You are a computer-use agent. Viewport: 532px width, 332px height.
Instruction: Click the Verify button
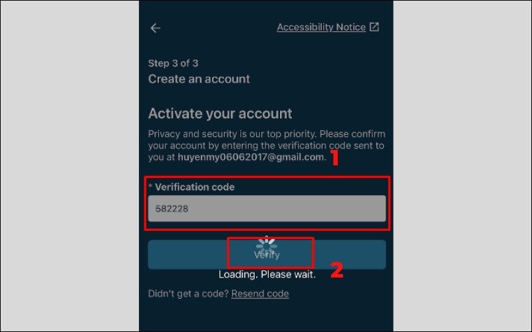267,254
